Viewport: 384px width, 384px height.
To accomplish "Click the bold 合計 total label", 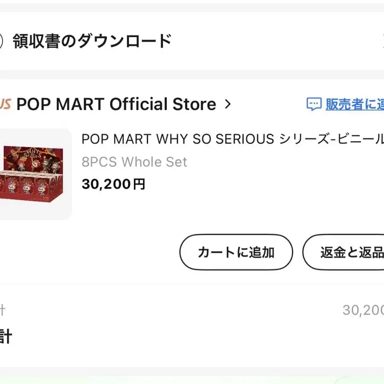I will (x=5, y=337).
